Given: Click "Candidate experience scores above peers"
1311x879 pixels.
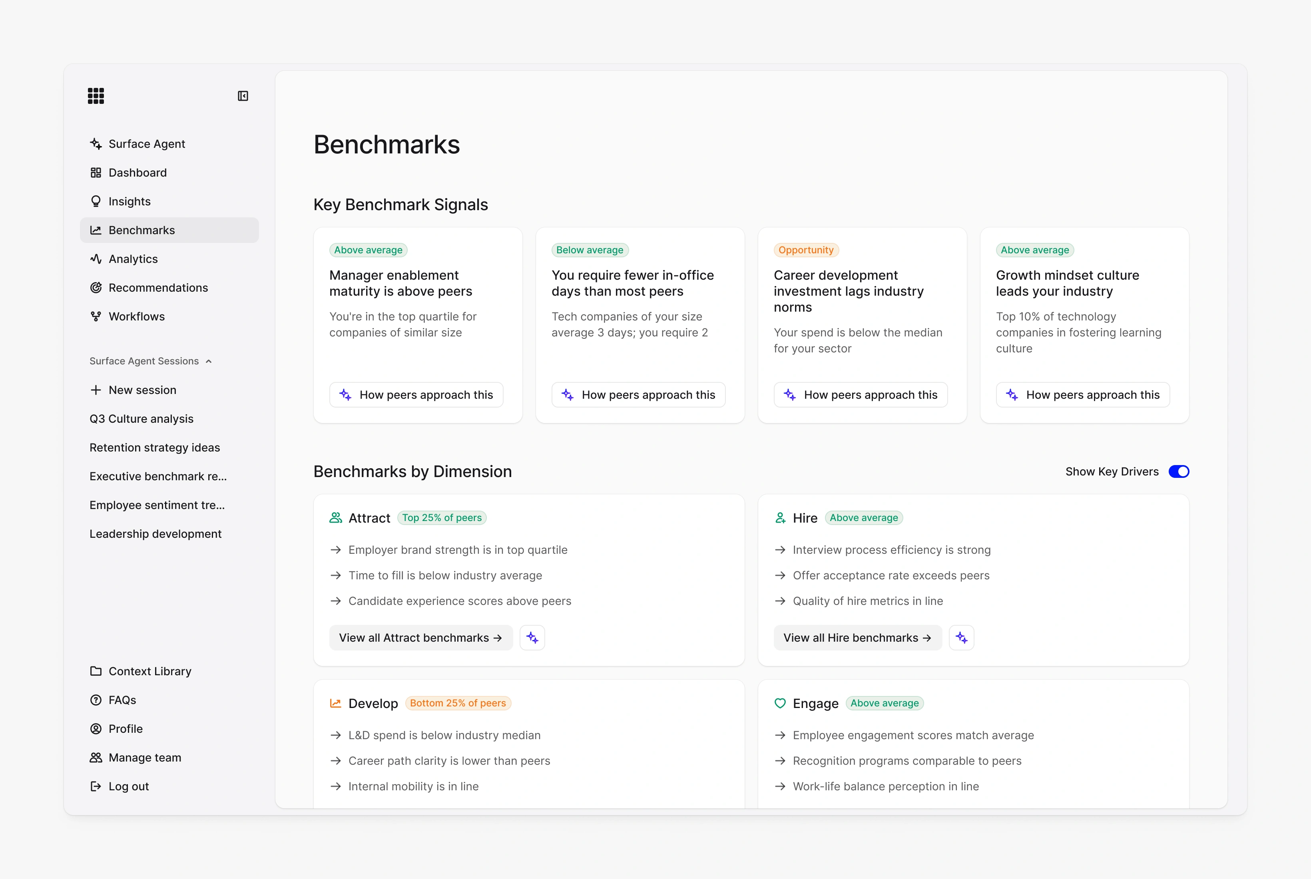Looking at the screenshot, I should click(460, 601).
